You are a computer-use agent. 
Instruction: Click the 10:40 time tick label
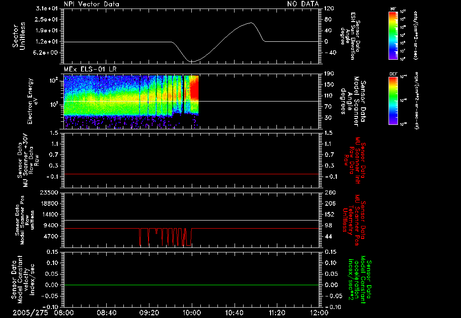234,313
